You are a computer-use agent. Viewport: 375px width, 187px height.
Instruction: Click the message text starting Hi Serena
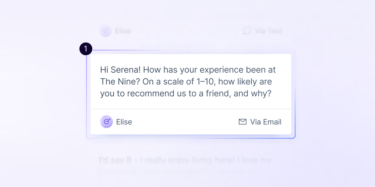[188, 82]
